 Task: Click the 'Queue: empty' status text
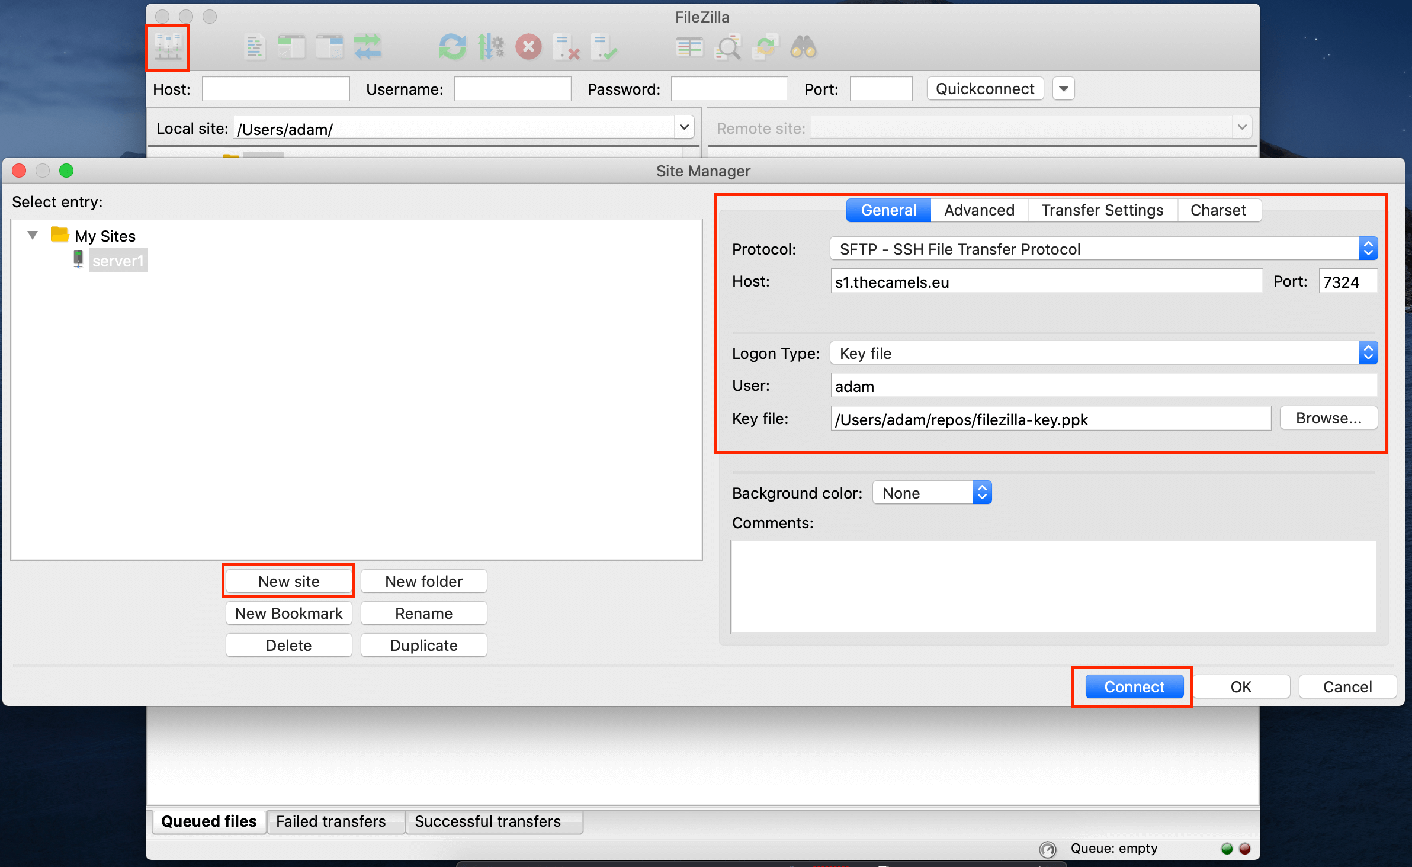[x=1113, y=849]
